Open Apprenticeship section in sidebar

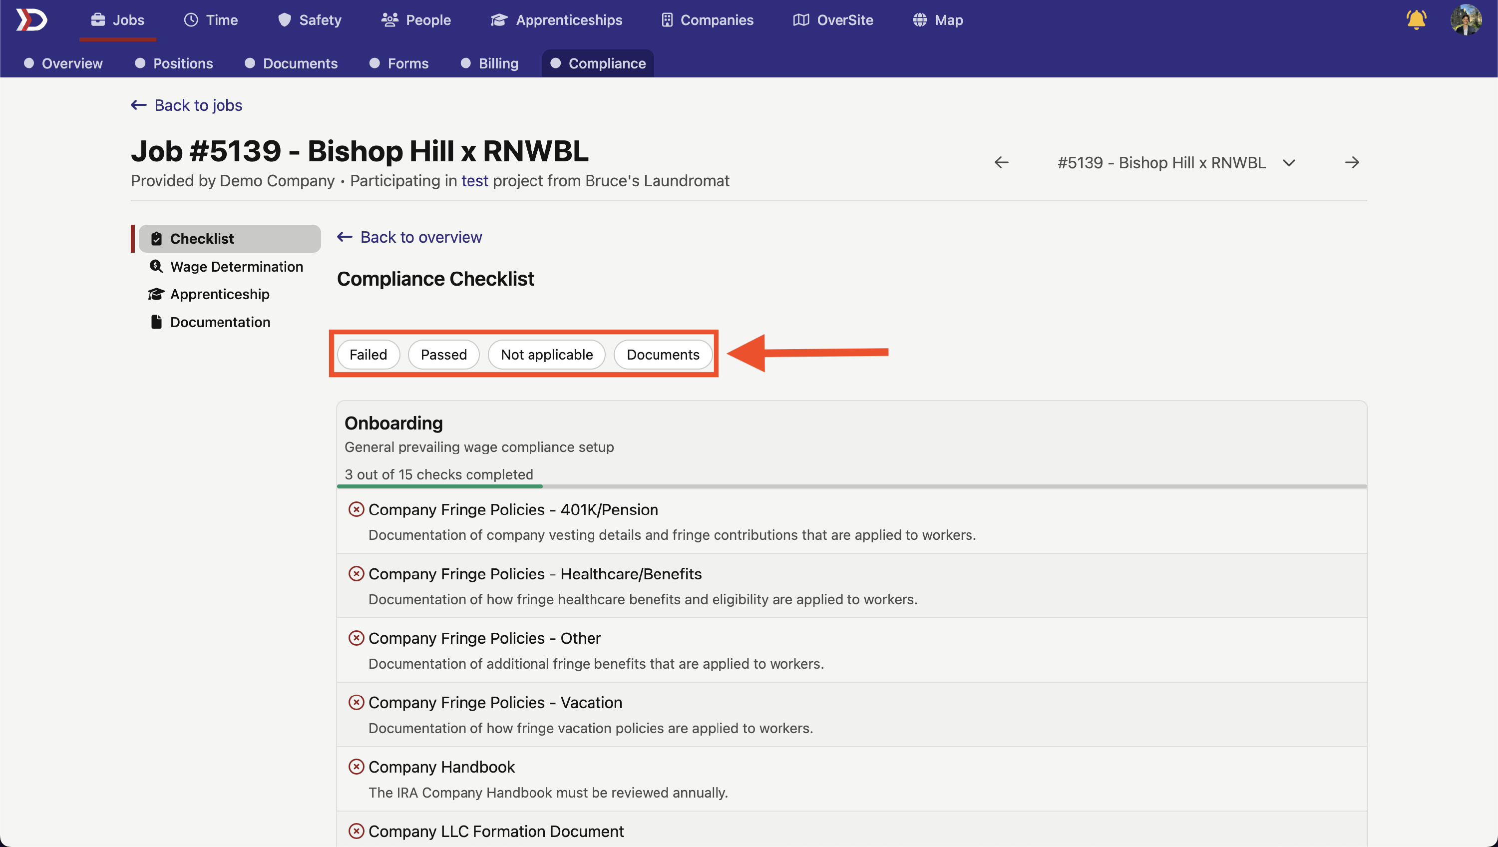[x=219, y=294]
